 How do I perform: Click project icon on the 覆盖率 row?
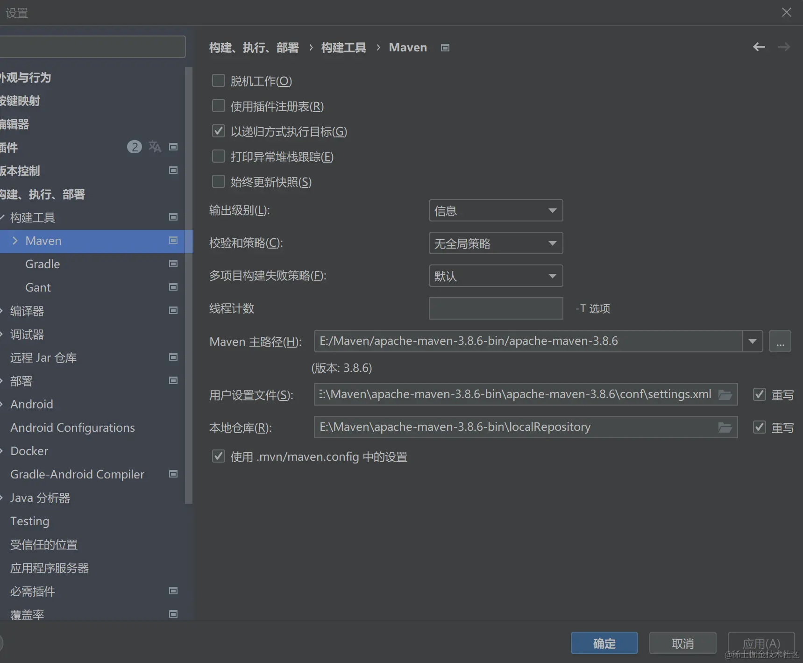tap(173, 614)
